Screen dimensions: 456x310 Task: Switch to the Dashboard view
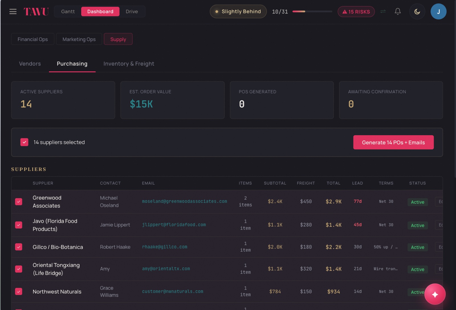coord(100,11)
